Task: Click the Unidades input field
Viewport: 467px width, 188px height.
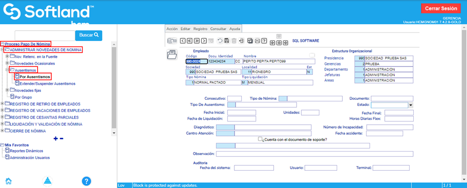Action: (310, 112)
